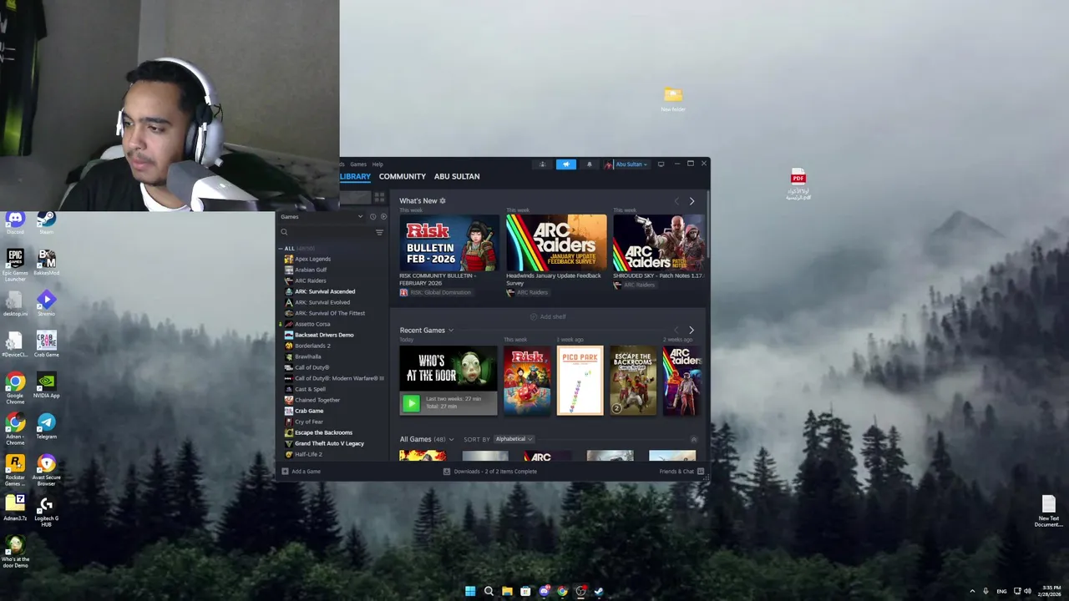Viewport: 1069px width, 601px height.
Task: Select Half-Life 2 in game list
Action: (x=308, y=454)
